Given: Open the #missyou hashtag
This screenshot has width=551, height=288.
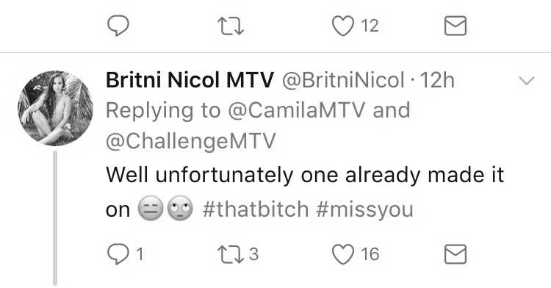Looking at the screenshot, I should (x=364, y=209).
